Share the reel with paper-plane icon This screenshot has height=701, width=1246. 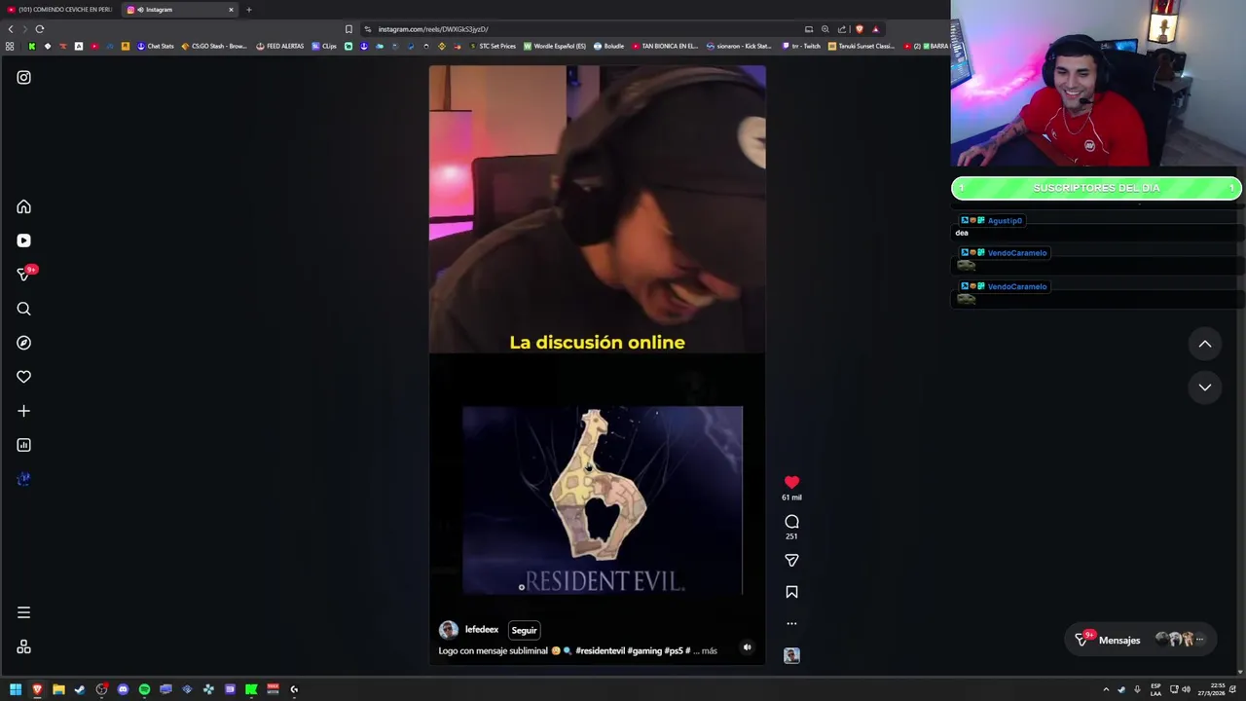click(x=791, y=560)
